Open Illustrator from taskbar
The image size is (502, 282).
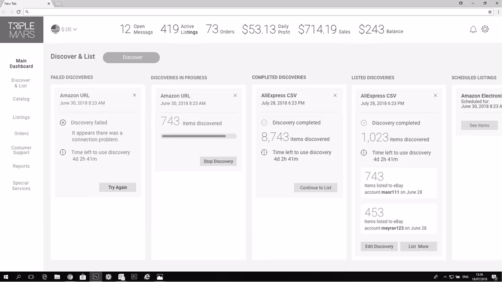(134, 277)
